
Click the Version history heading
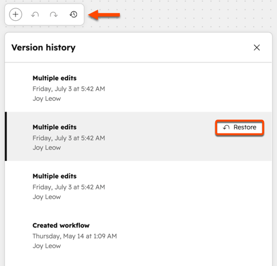pos(43,47)
